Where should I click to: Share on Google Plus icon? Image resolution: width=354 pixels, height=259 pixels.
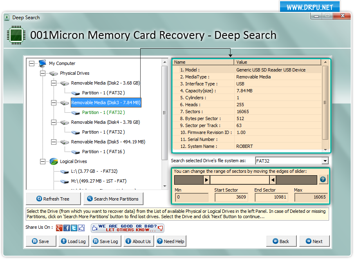[59, 228]
